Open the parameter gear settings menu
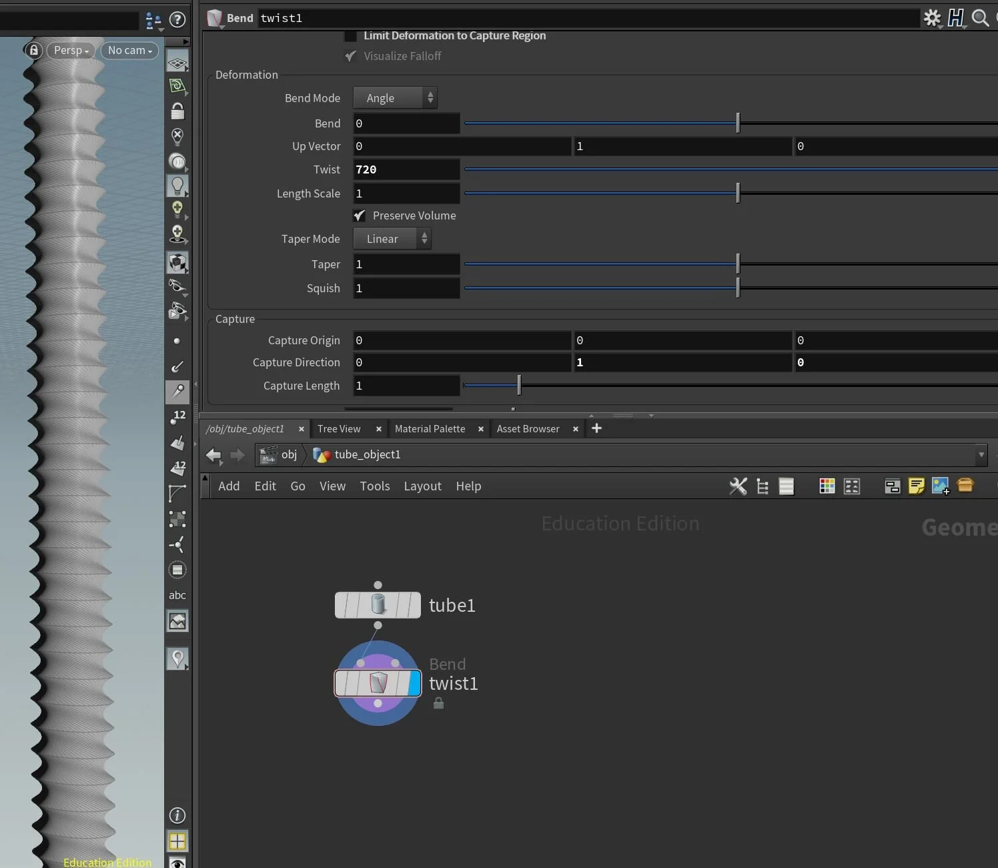 pyautogui.click(x=932, y=18)
